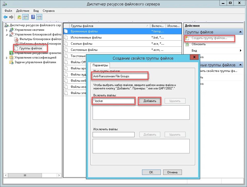Click the Создать группу файлов action icon
This screenshot has width=247, height=187.
(x=187, y=38)
